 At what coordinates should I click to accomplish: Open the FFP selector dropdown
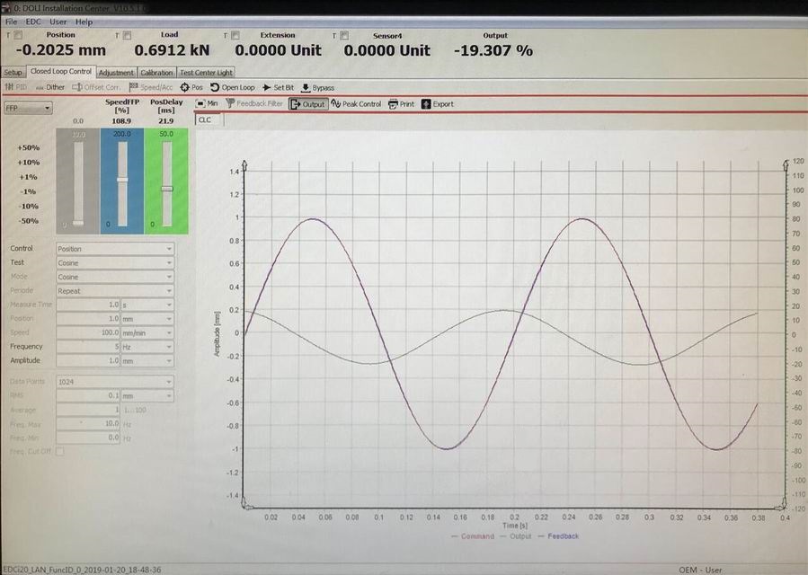[27, 108]
